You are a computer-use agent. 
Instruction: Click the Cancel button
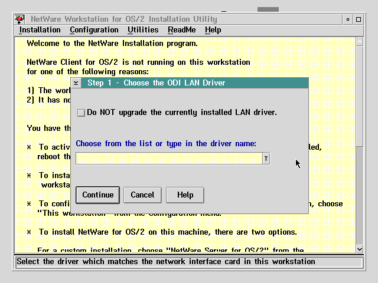pyautogui.click(x=142, y=195)
